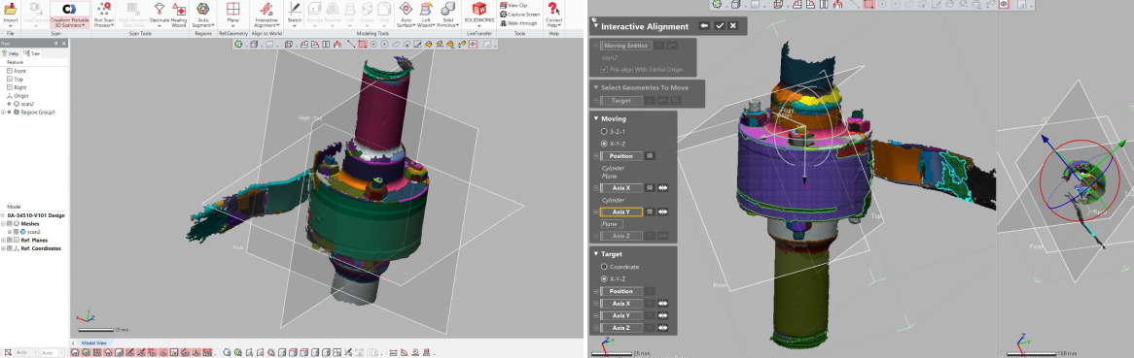Click the Auto Surface tool
Viewport: 1134px width, 358px height.
coord(406,15)
